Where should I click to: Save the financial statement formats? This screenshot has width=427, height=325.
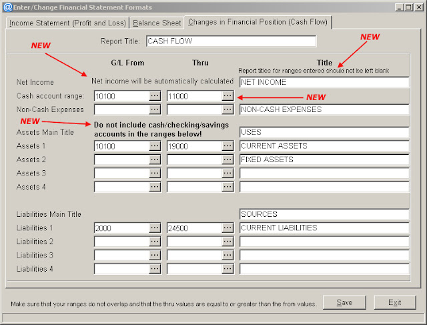344,302
